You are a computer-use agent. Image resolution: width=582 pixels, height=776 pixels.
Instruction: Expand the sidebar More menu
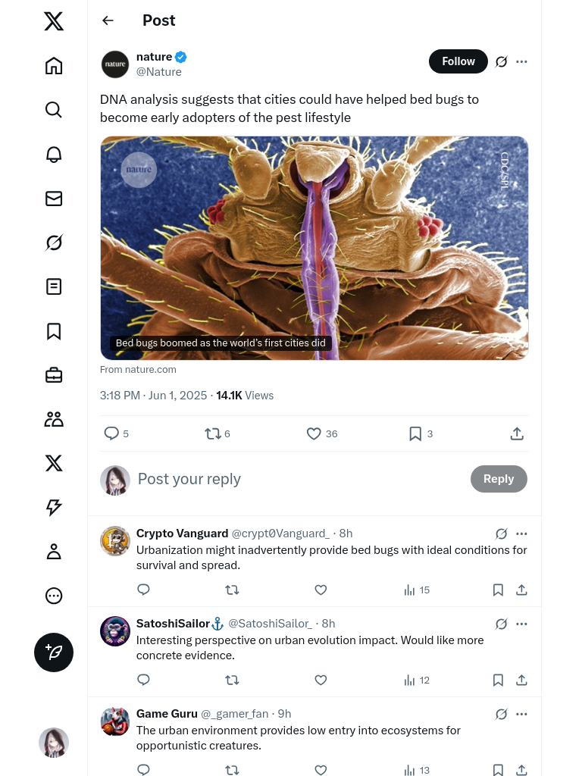[x=54, y=596]
